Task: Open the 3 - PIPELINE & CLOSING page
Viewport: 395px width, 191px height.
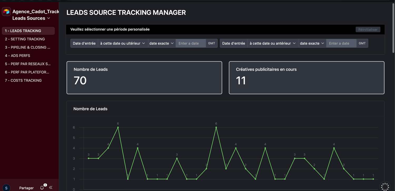Action: point(27,47)
